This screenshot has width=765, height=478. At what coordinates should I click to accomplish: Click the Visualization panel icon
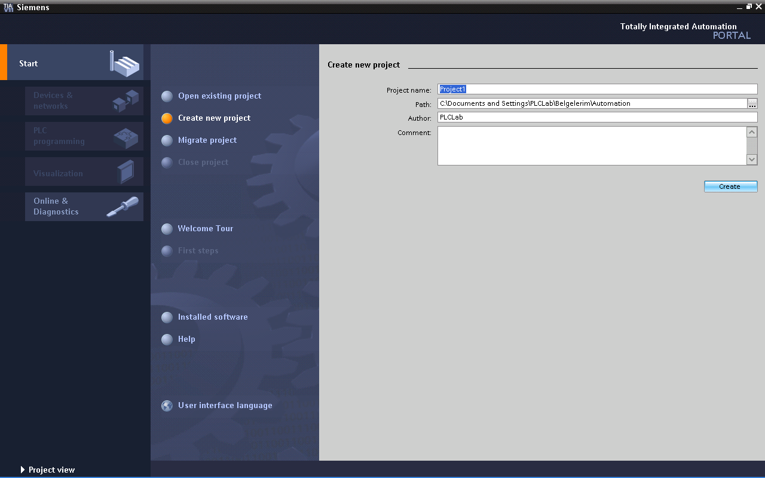click(126, 172)
